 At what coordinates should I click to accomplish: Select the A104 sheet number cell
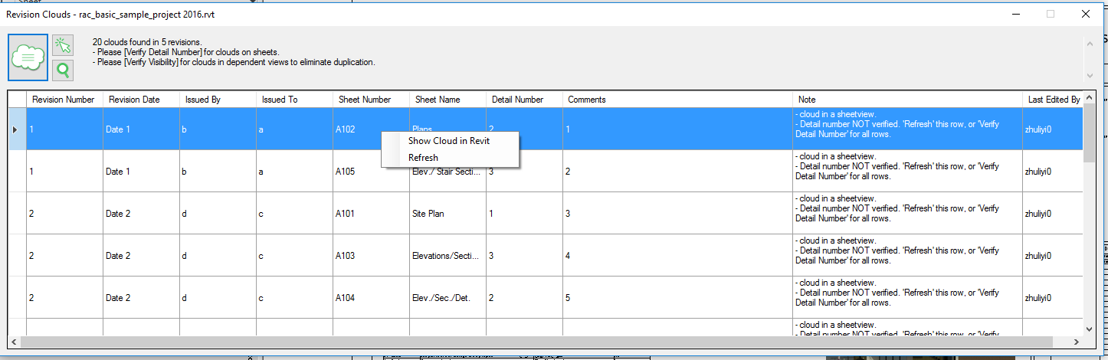pos(371,297)
